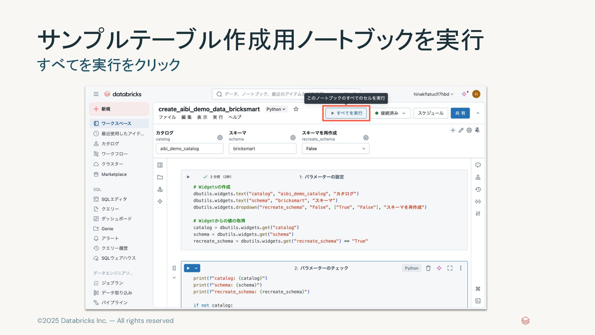The width and height of the screenshot is (595, 335).
Task: Open カタログ in the sidebar
Action: coord(119,144)
